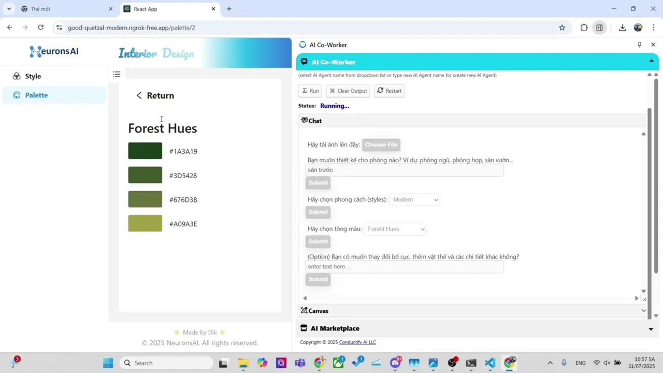Open the styles dropdown showing Modern
The image size is (663, 373).
(x=414, y=199)
